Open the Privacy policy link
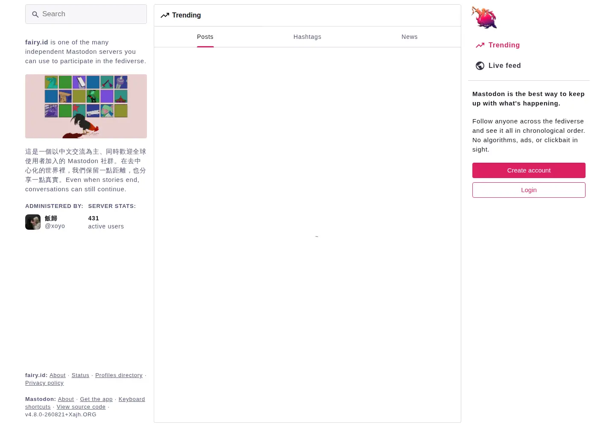The width and height of the screenshot is (615, 427). pyautogui.click(x=44, y=383)
